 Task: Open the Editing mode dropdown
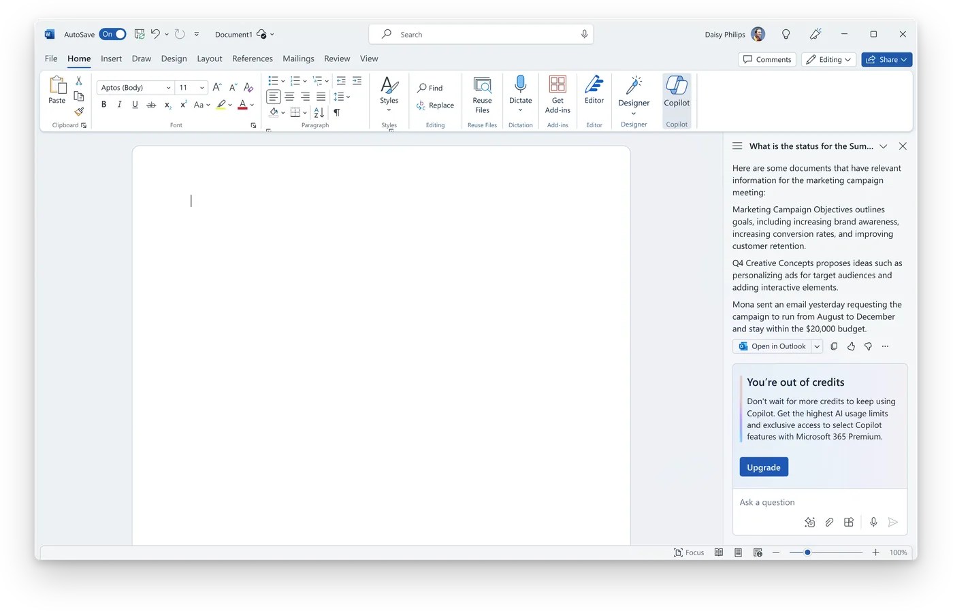[828, 59]
